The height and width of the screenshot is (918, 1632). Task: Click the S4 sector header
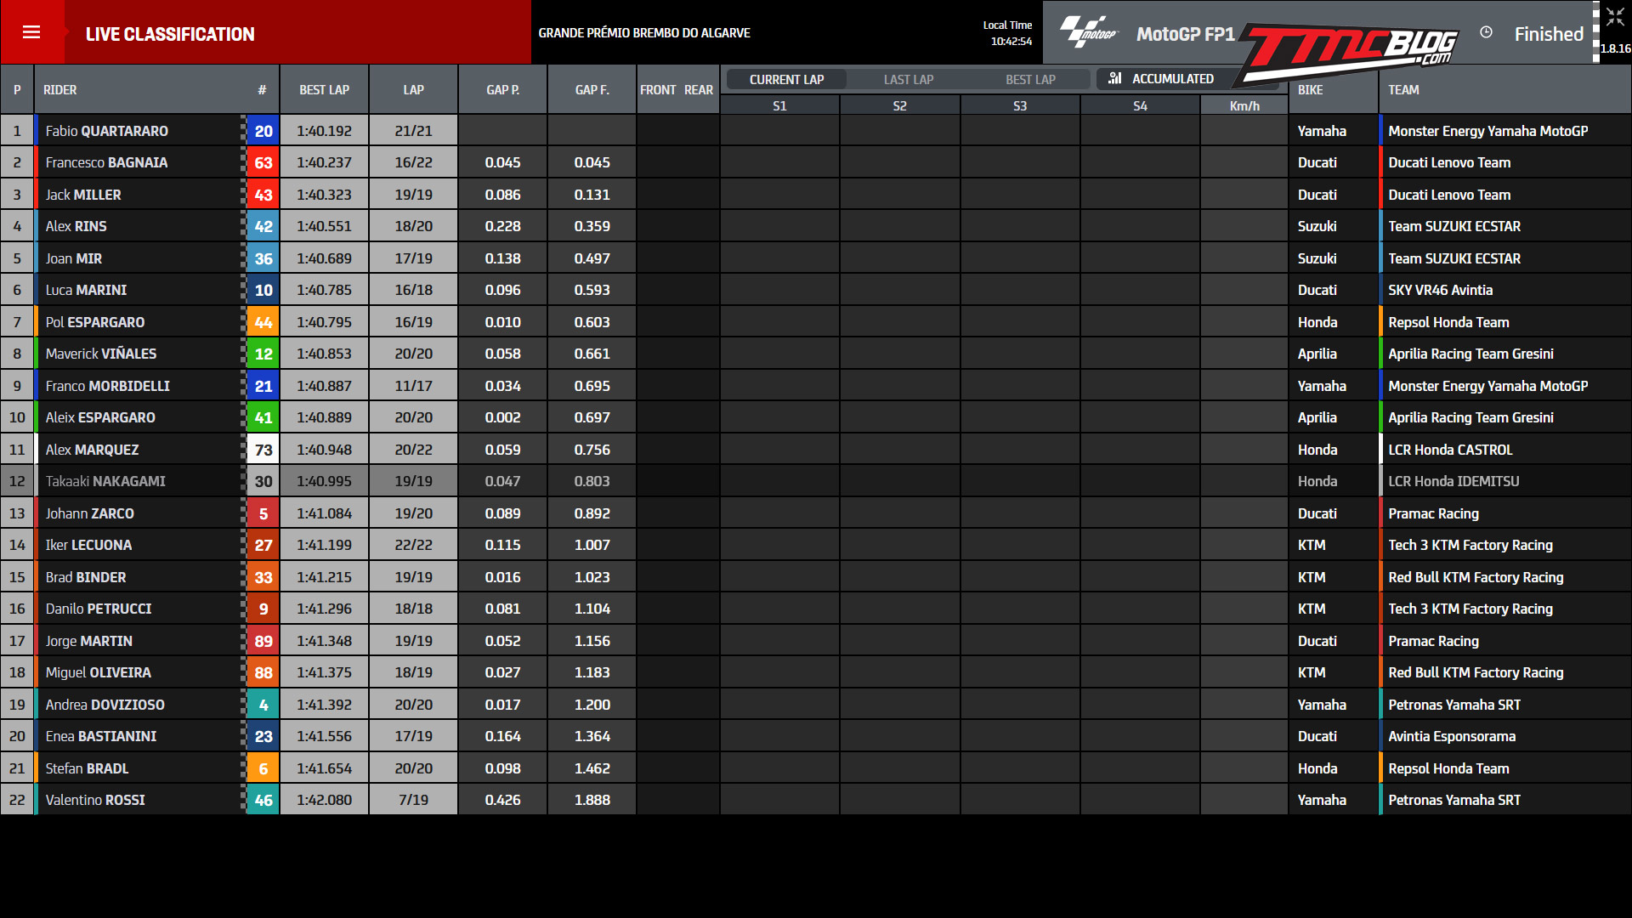pos(1140,105)
